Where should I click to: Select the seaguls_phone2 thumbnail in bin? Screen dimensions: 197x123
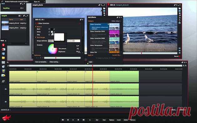(5, 23)
